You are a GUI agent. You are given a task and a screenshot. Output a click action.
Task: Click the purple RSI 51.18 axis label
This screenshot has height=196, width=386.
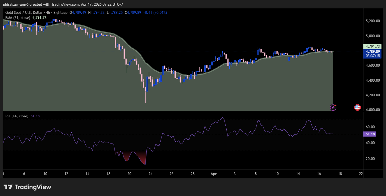(x=371, y=134)
